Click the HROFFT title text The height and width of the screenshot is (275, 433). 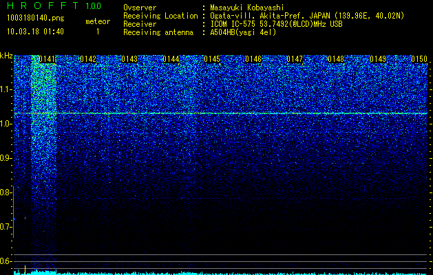tap(43, 5)
